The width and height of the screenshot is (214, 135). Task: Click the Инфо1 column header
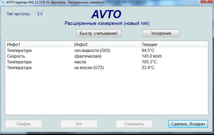[x=39, y=44]
